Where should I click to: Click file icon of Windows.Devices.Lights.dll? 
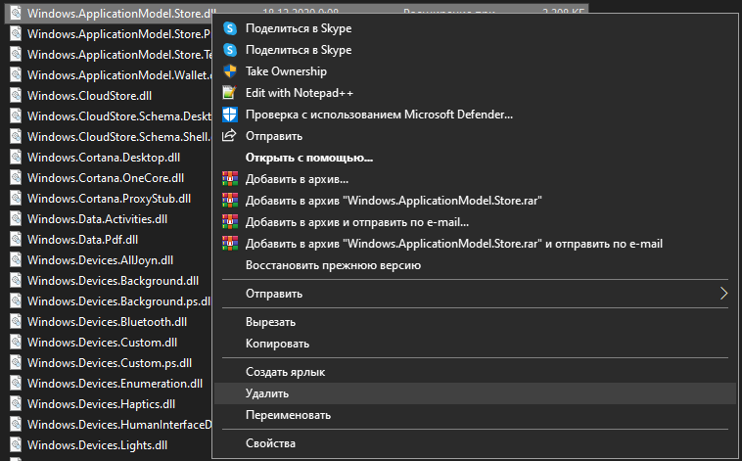16,445
